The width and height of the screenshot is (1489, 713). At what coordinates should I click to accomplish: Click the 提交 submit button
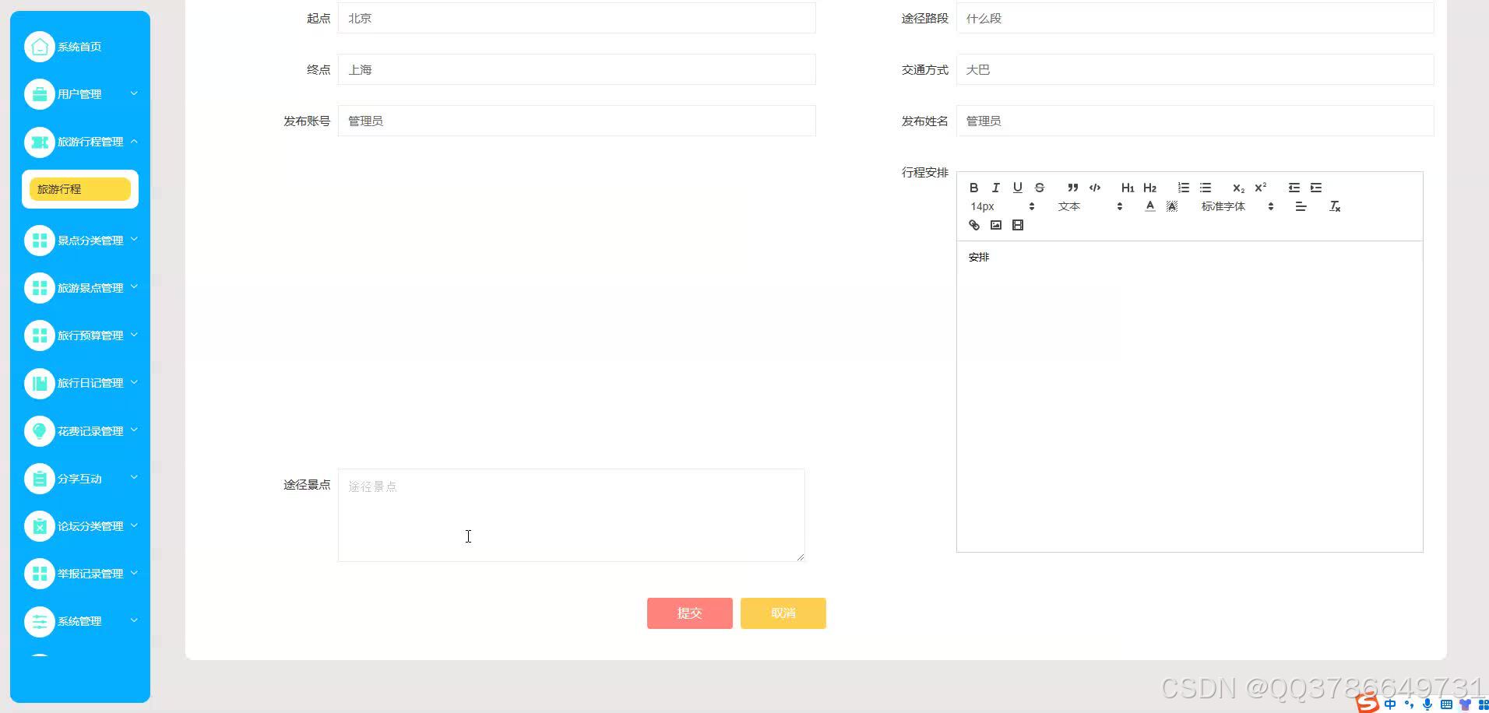[x=689, y=613]
